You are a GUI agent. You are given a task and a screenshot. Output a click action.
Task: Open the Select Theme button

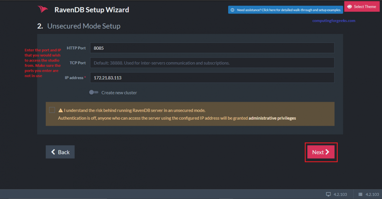tap(362, 7)
